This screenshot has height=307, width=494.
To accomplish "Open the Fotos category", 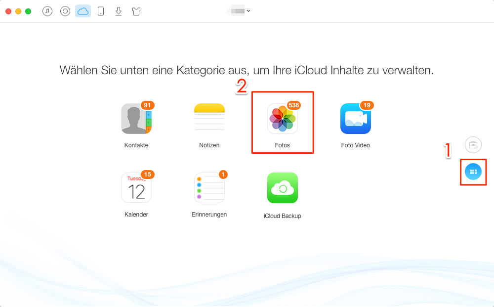I will pyautogui.click(x=282, y=119).
